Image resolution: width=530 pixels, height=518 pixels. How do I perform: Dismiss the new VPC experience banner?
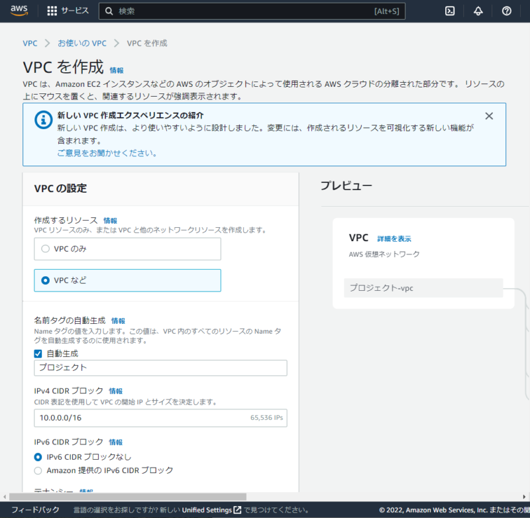coord(489,116)
